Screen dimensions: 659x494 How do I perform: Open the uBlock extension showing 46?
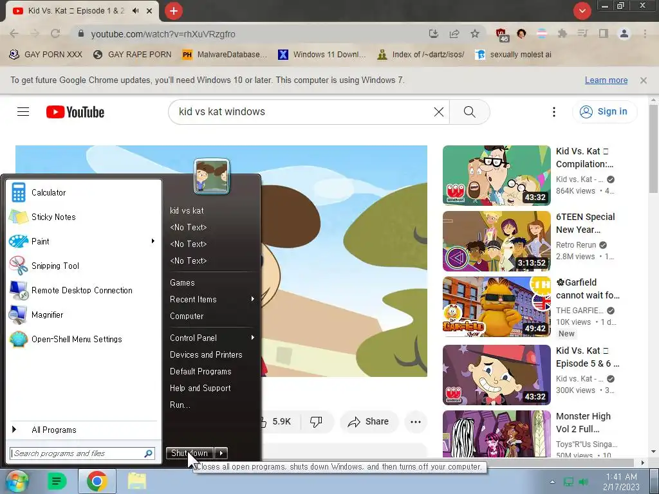click(501, 35)
